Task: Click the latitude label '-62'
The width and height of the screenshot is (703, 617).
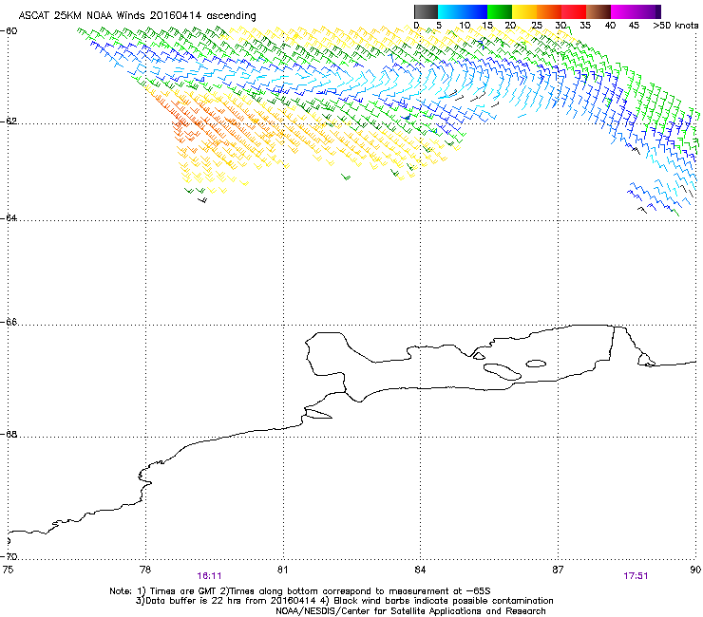Action: click(x=9, y=121)
